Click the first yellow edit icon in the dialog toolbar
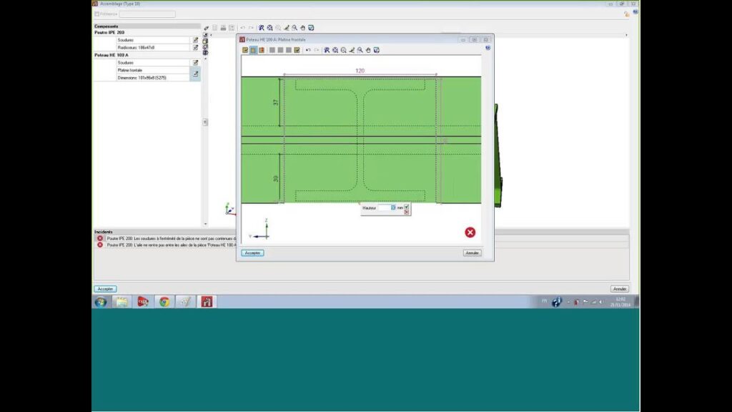Image resolution: width=732 pixels, height=412 pixels. (245, 50)
